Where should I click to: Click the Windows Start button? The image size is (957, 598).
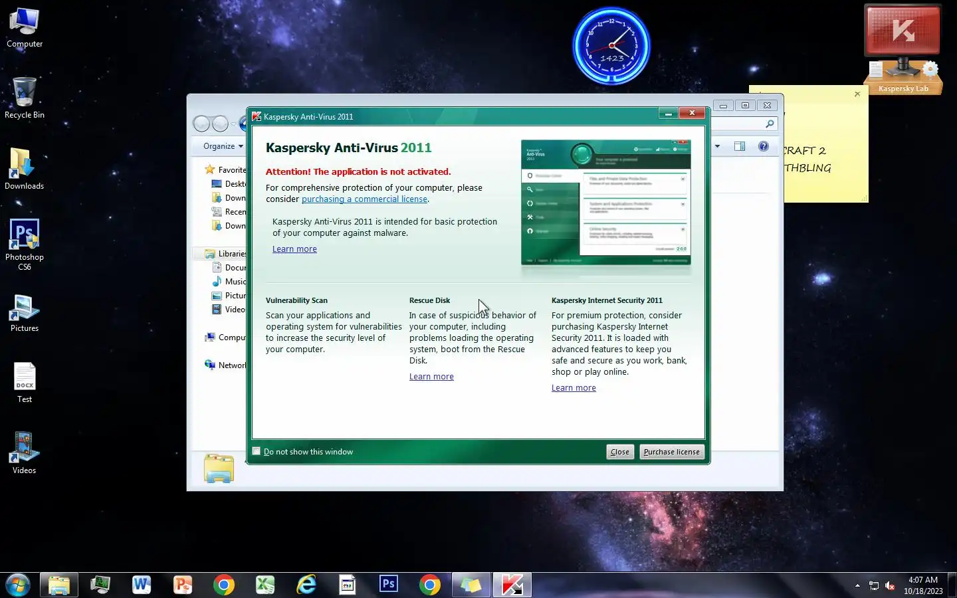pyautogui.click(x=17, y=585)
